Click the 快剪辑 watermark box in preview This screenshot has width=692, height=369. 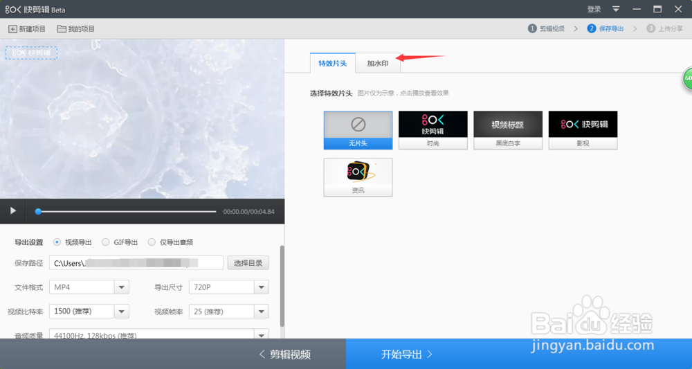point(31,53)
